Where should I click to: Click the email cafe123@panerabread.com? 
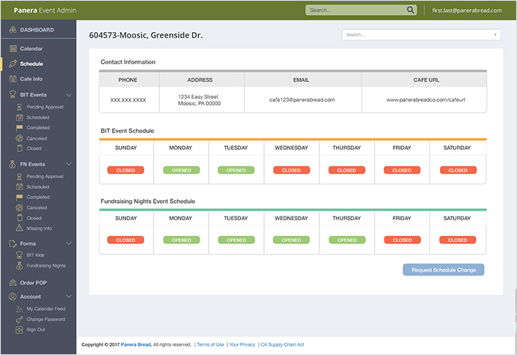point(302,100)
